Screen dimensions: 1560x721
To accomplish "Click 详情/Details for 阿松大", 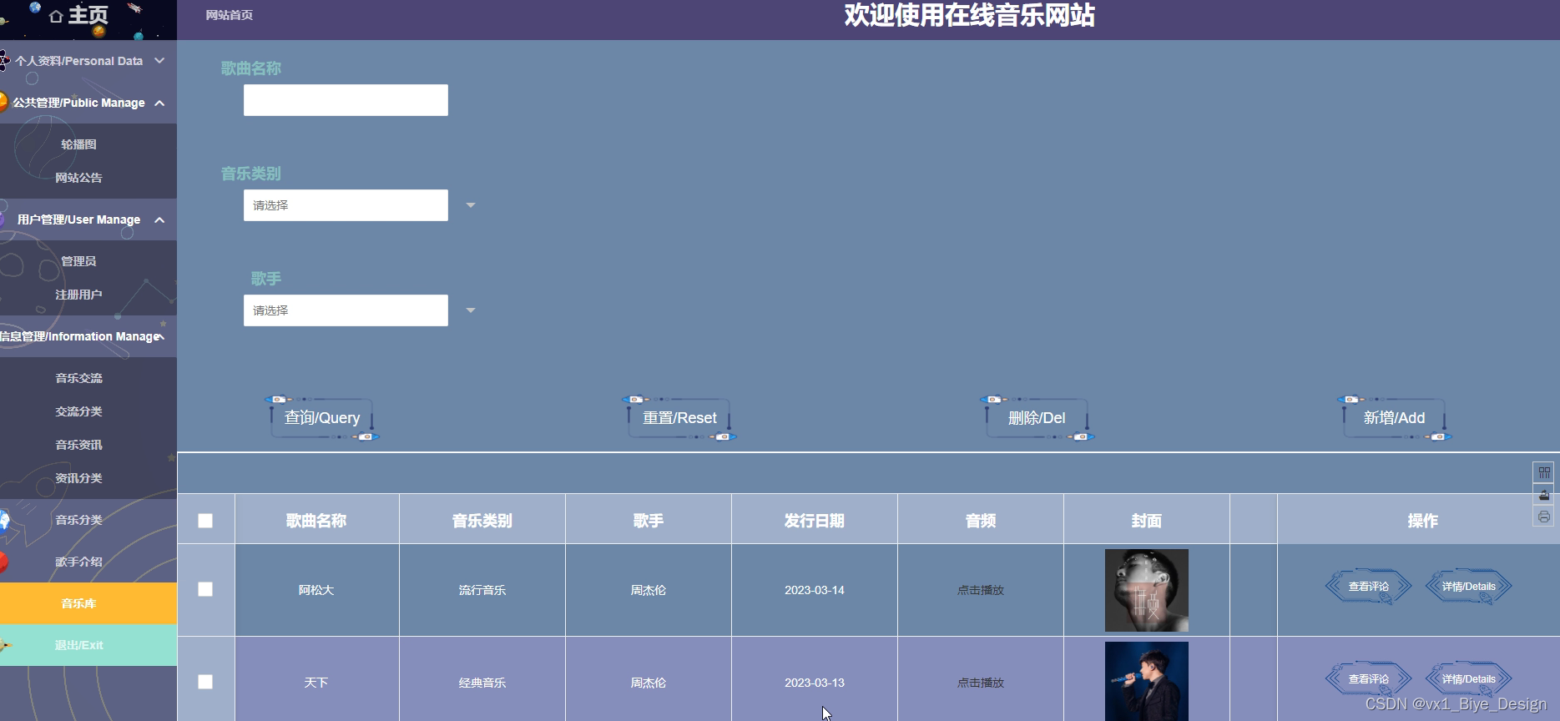I will pos(1469,587).
